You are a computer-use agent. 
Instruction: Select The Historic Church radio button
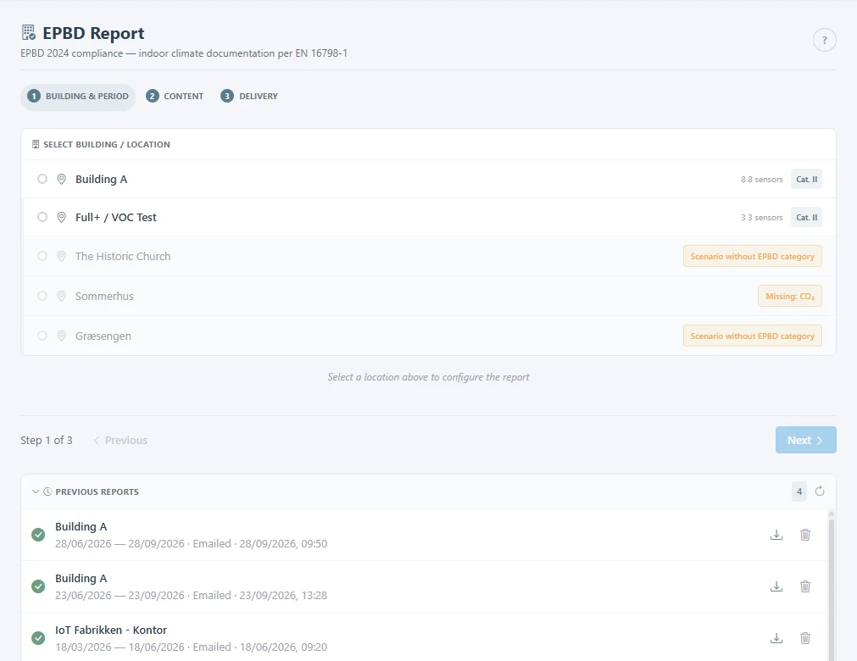point(42,256)
